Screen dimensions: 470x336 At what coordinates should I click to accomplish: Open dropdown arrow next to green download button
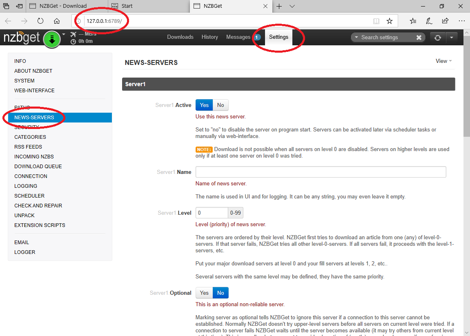pos(64,34)
